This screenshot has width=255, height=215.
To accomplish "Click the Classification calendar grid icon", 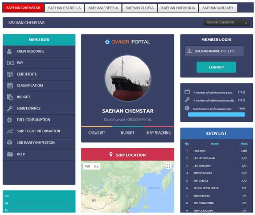I will click(10, 85).
